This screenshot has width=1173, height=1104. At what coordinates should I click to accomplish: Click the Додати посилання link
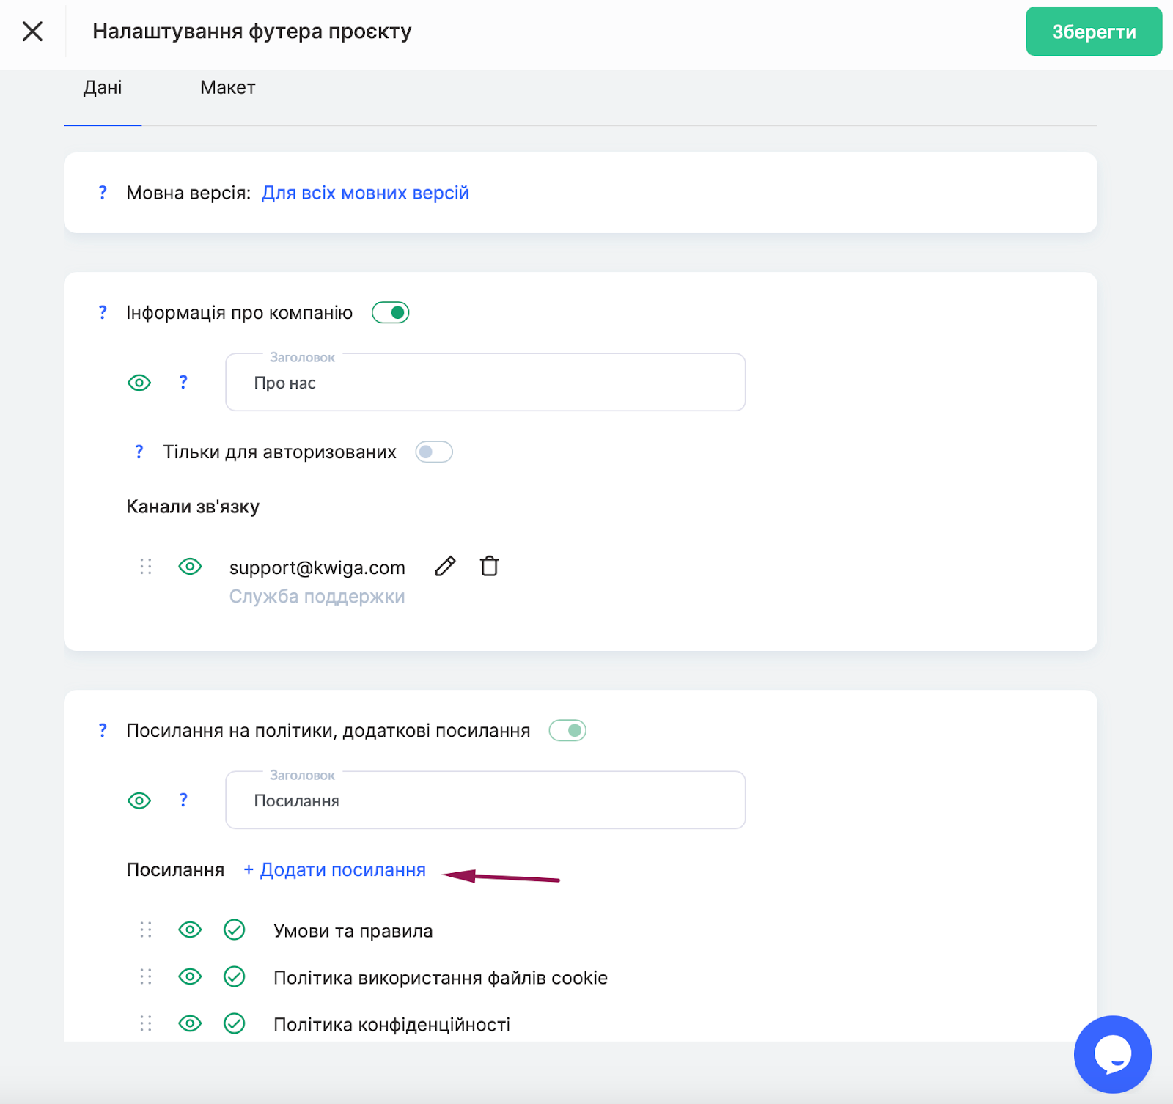335,870
